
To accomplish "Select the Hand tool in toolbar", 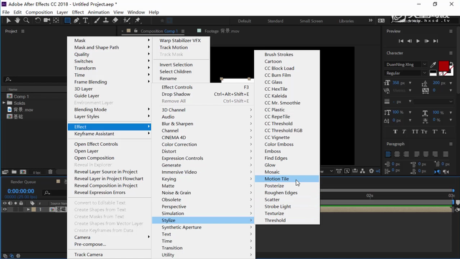I will click(18, 21).
